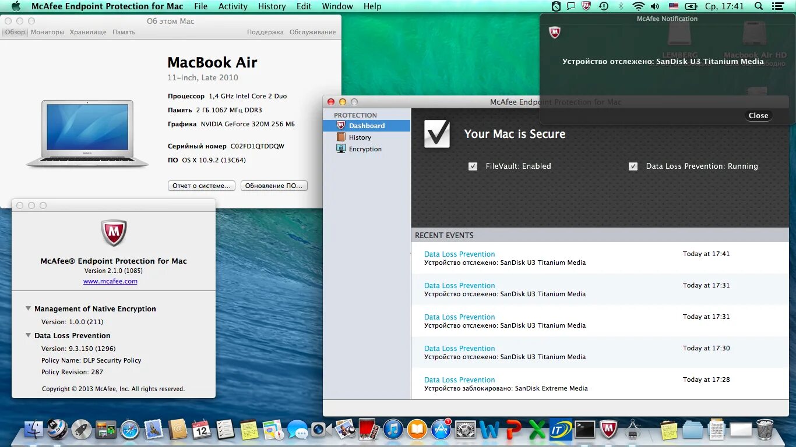Switch to Хранилище tab
Viewport: 796px width, 447px height.
click(x=88, y=32)
